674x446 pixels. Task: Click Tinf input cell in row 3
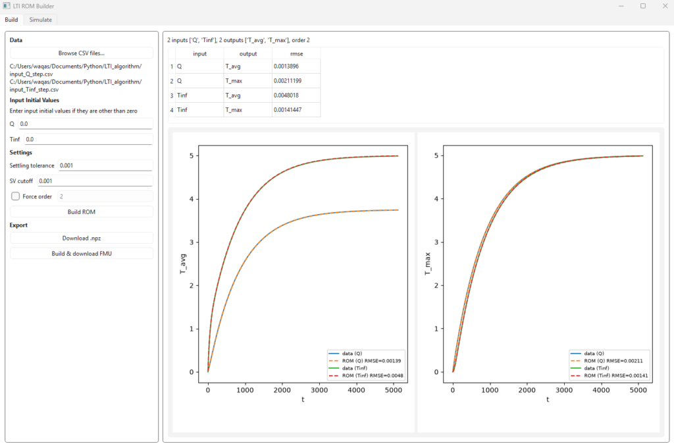[199, 96]
